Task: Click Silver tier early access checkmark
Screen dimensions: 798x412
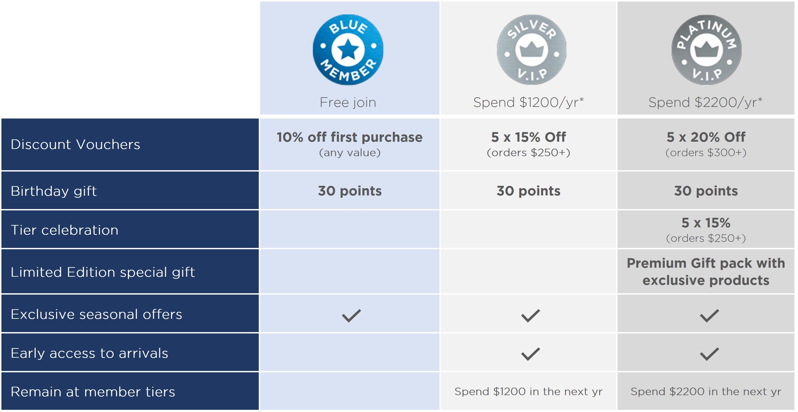Action: 530,354
